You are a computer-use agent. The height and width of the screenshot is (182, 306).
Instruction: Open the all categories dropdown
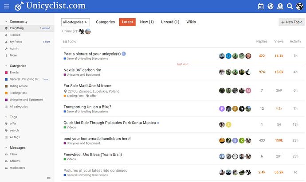click(x=75, y=22)
